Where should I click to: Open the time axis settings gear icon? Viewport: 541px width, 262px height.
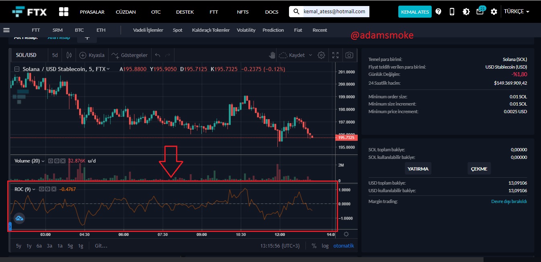click(346, 235)
